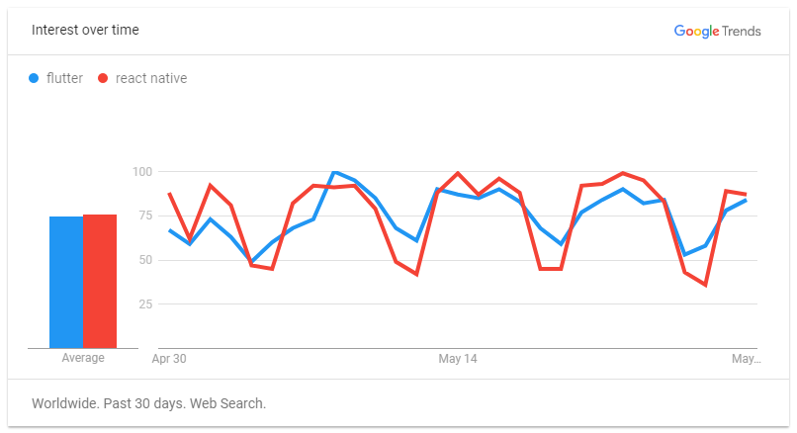Click the blue flutter legend dot
Image resolution: width=797 pixels, height=433 pixels.
[x=34, y=78]
